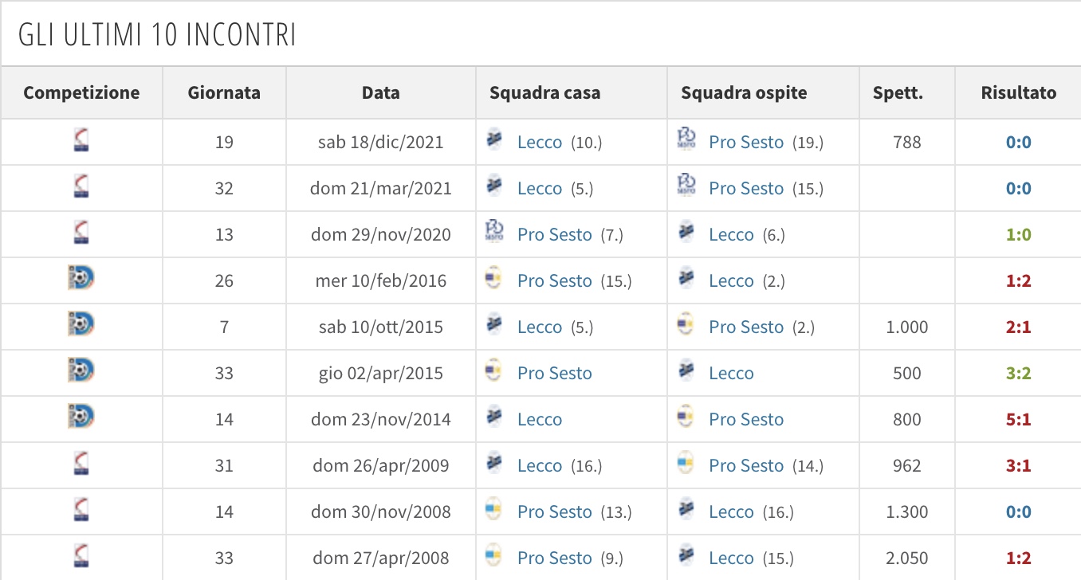Click competition icon in the 30/nov/2008 row
Screen dimensions: 1081x580
pos(81,511)
